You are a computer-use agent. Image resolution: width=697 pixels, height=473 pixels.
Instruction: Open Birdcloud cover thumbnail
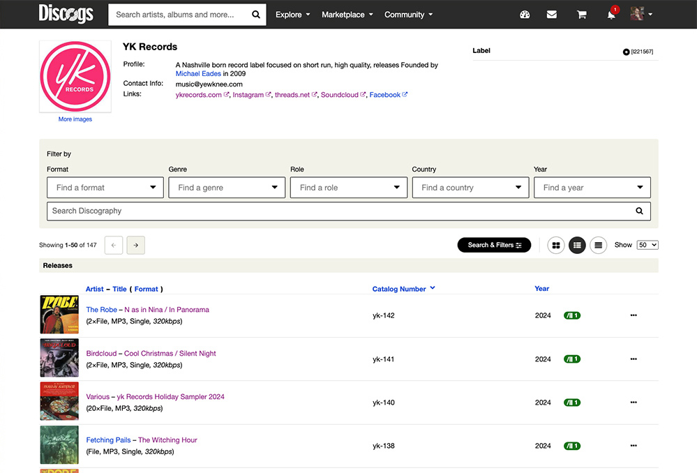pos(59,358)
